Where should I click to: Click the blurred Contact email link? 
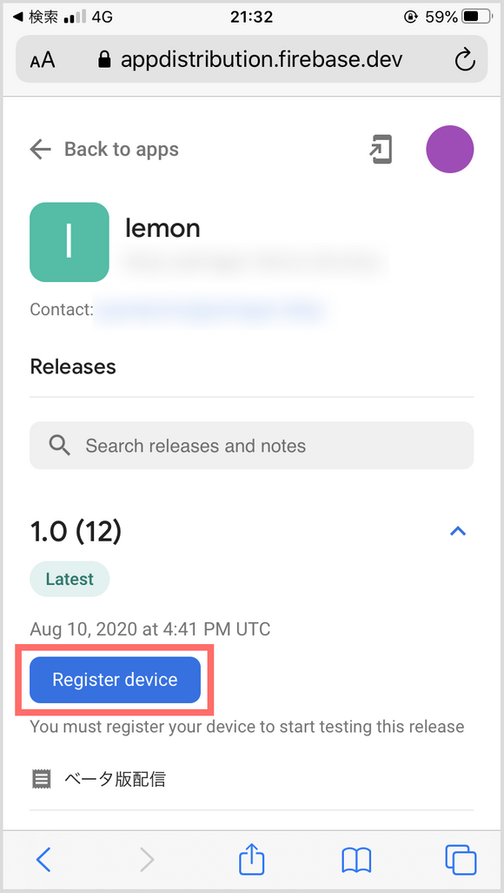tap(209, 310)
